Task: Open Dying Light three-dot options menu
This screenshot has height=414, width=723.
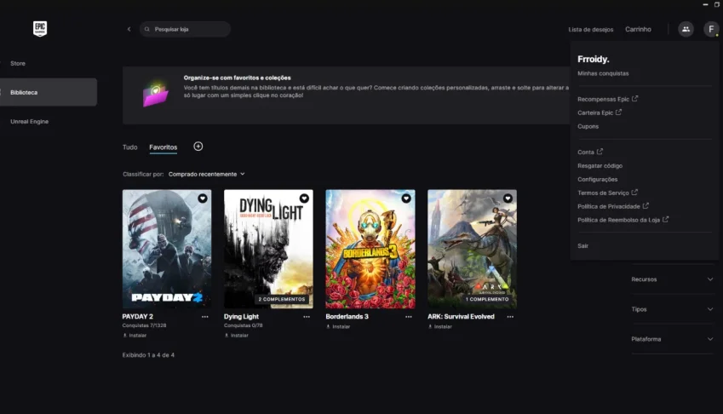Action: coord(307,317)
